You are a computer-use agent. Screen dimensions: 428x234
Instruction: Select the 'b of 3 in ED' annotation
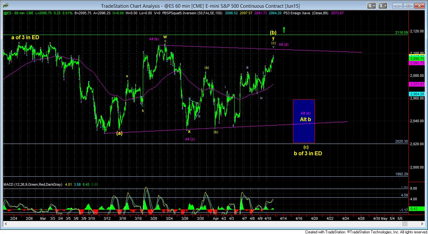[308, 153]
